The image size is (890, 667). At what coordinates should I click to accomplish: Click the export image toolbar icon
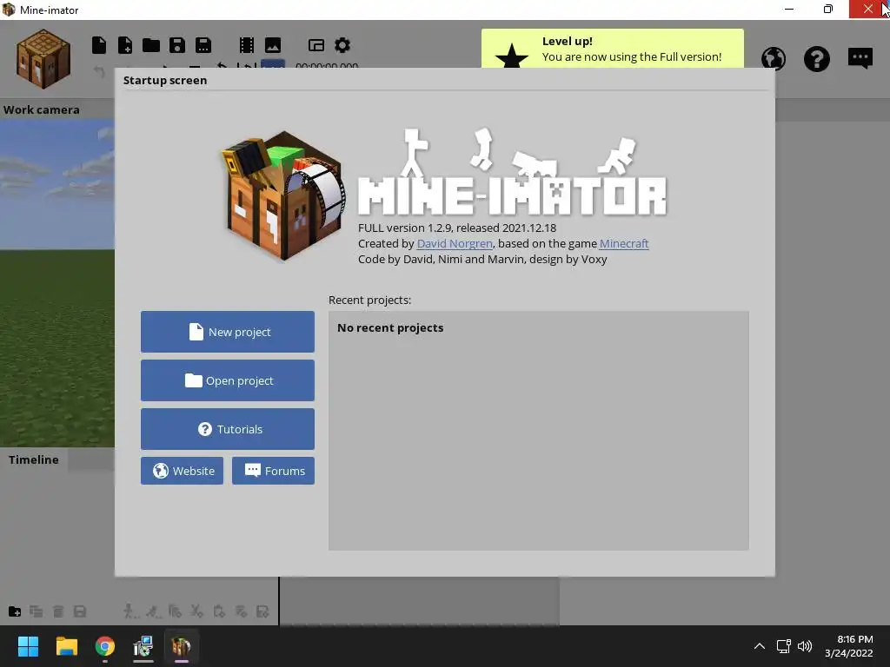click(x=273, y=45)
